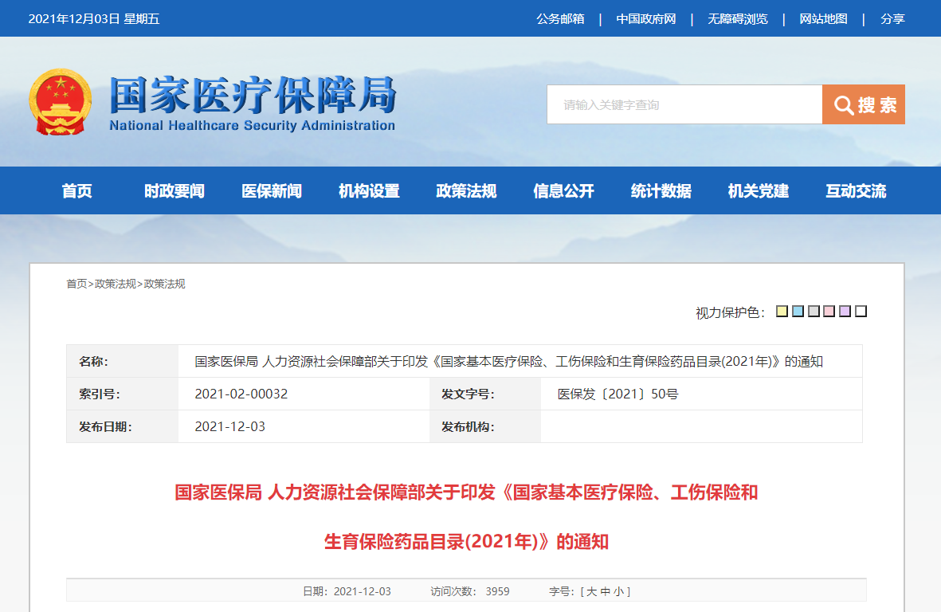Set font size to 大
Image resolution: width=941 pixels, height=612 pixels.
pyautogui.click(x=591, y=591)
